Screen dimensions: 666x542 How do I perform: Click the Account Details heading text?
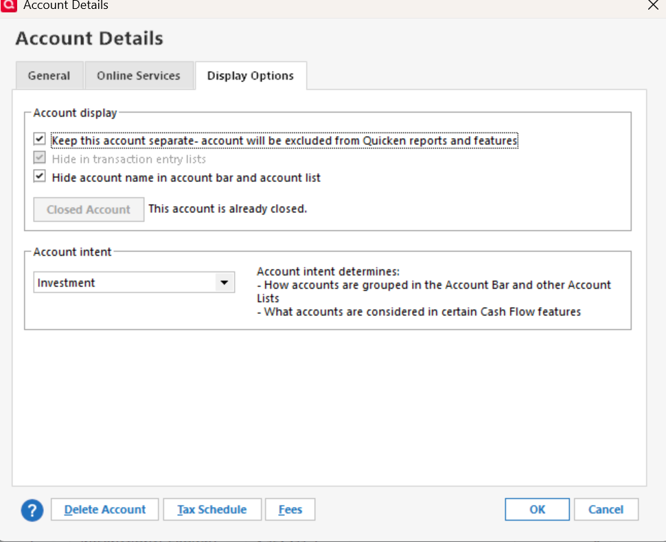coord(89,38)
